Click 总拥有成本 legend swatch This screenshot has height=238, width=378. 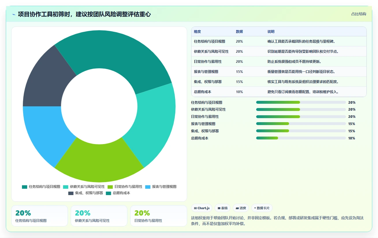click(x=108, y=193)
